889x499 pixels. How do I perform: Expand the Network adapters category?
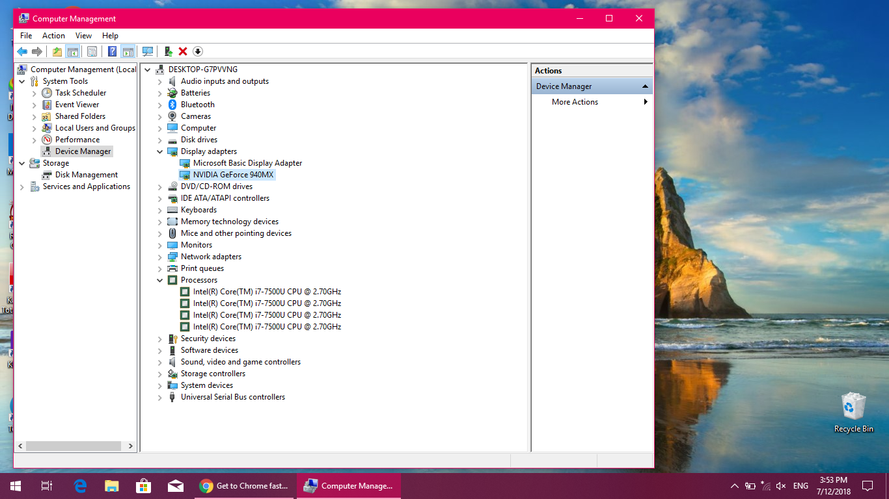coord(160,257)
